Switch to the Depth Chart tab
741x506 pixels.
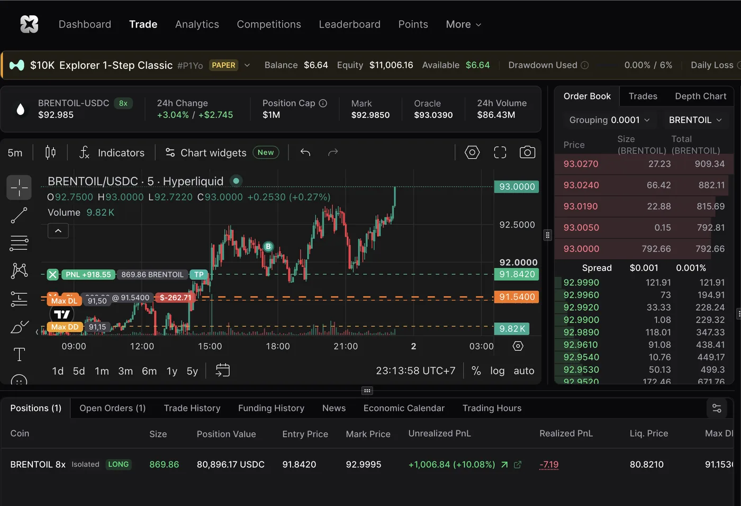coord(701,96)
